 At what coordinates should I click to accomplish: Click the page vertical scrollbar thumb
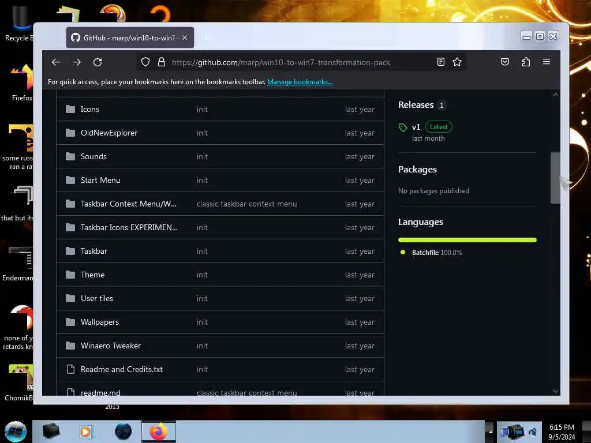point(555,178)
